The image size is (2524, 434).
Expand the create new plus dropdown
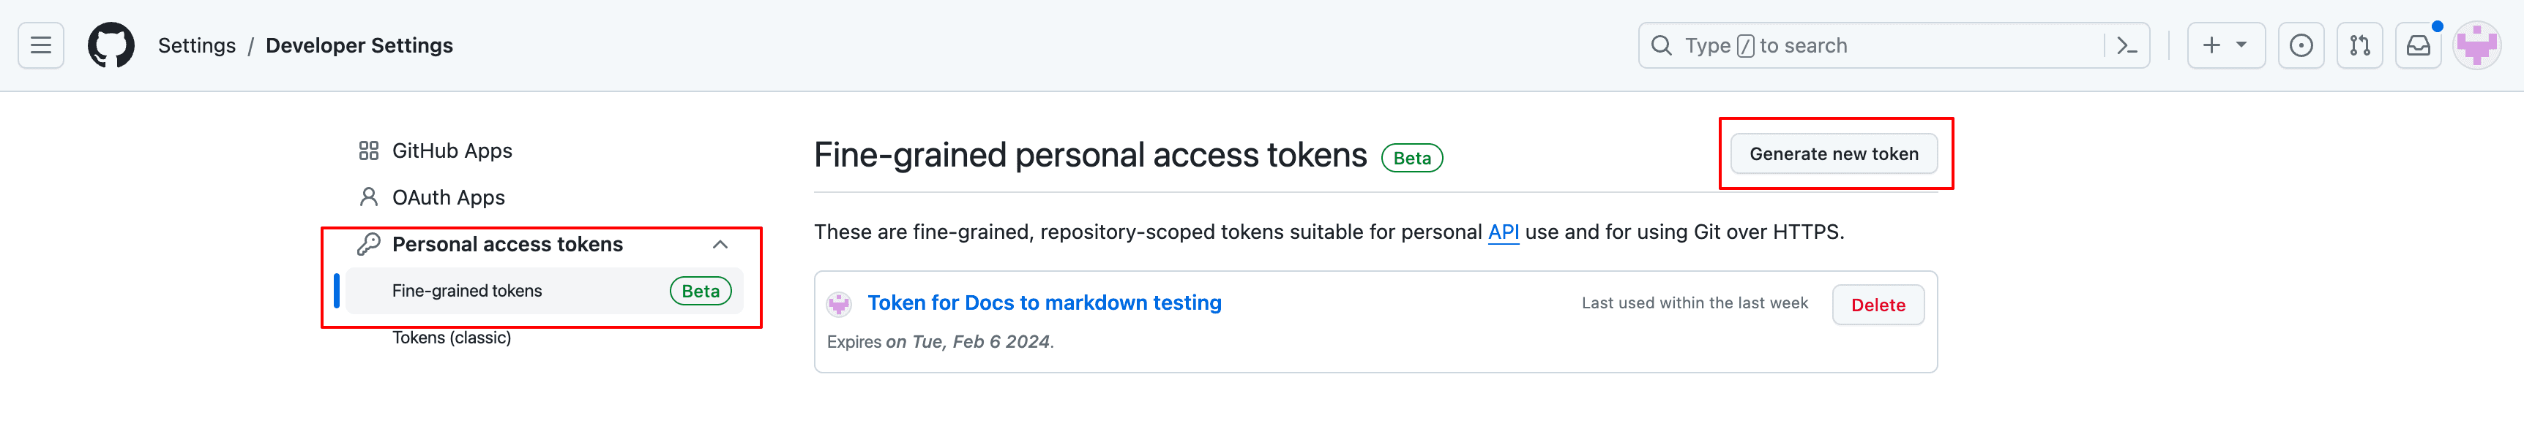point(2226,45)
